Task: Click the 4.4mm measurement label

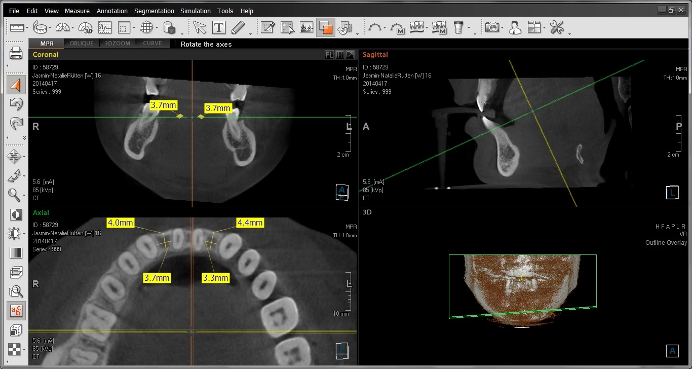Action: pyautogui.click(x=250, y=223)
